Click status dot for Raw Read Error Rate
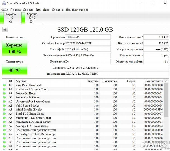 4,85
